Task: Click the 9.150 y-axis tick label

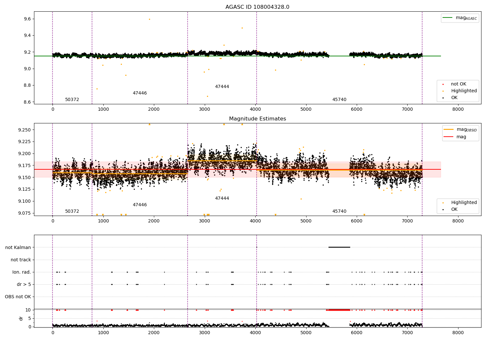Action: tap(25, 177)
